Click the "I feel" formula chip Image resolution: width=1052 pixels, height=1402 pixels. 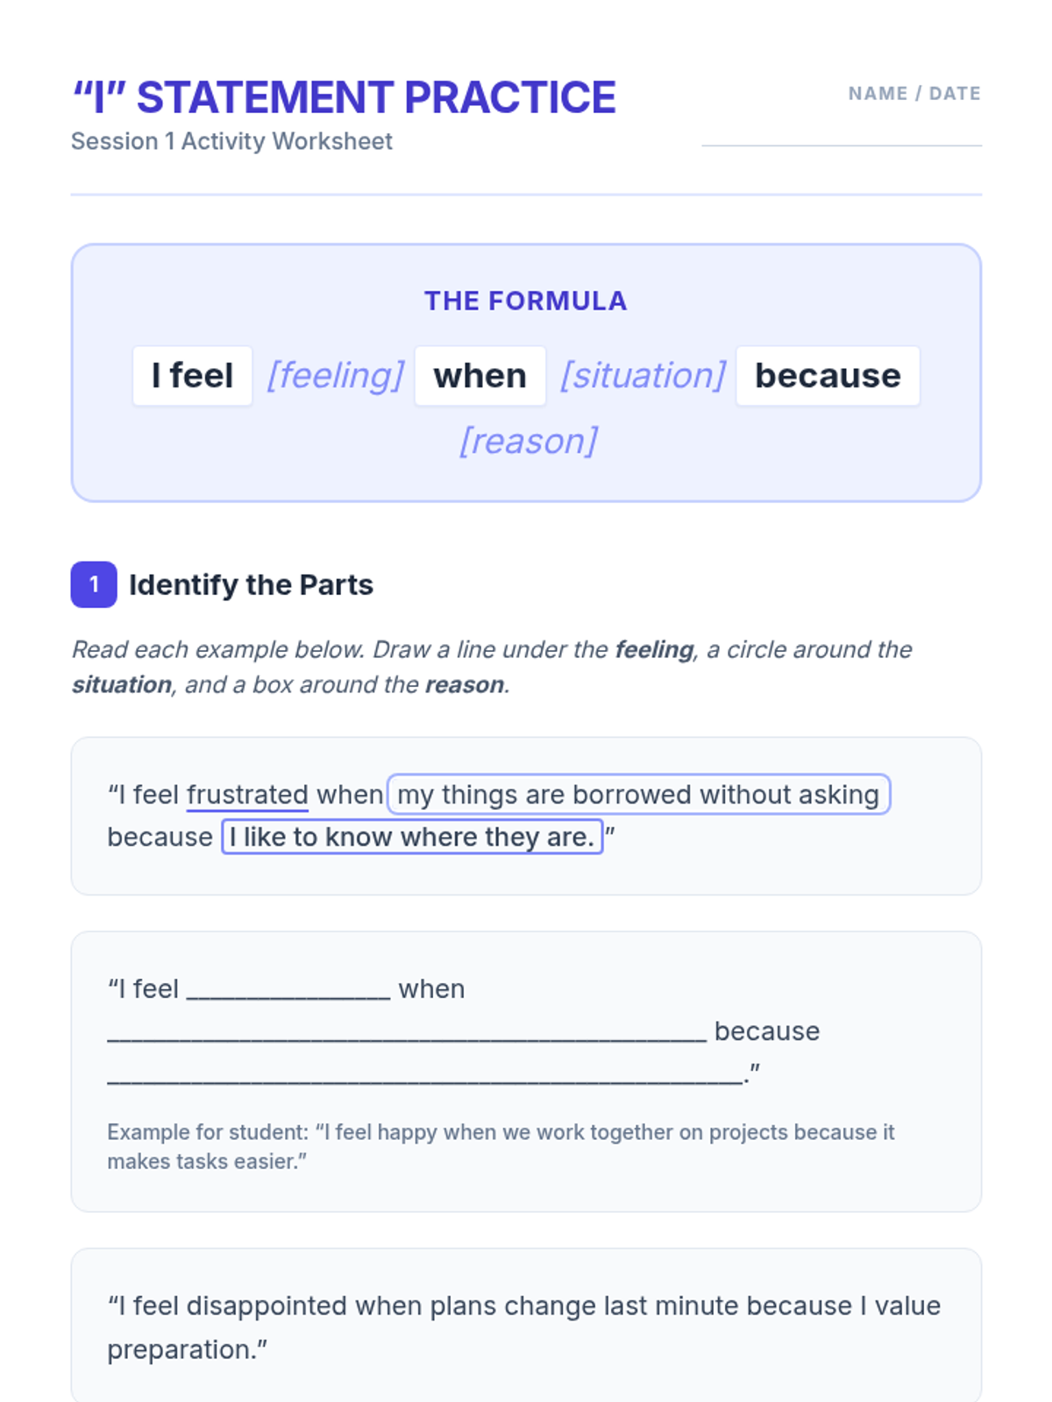[192, 376]
